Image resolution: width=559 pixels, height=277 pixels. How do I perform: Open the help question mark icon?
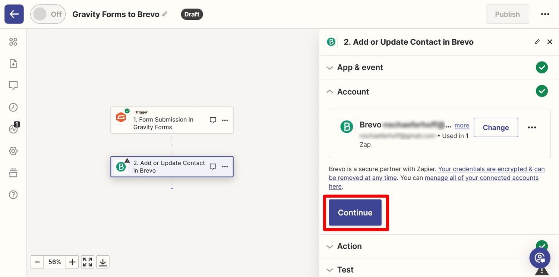pyautogui.click(x=13, y=195)
